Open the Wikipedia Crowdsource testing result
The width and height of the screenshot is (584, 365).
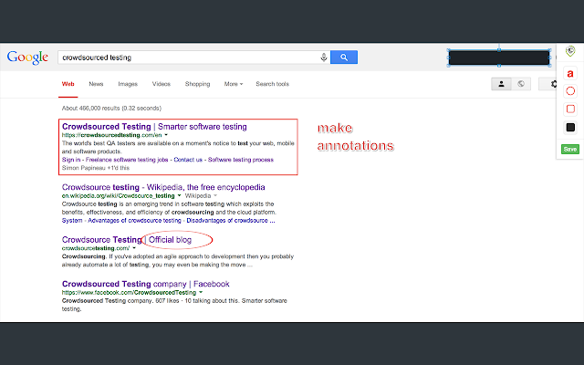(163, 187)
